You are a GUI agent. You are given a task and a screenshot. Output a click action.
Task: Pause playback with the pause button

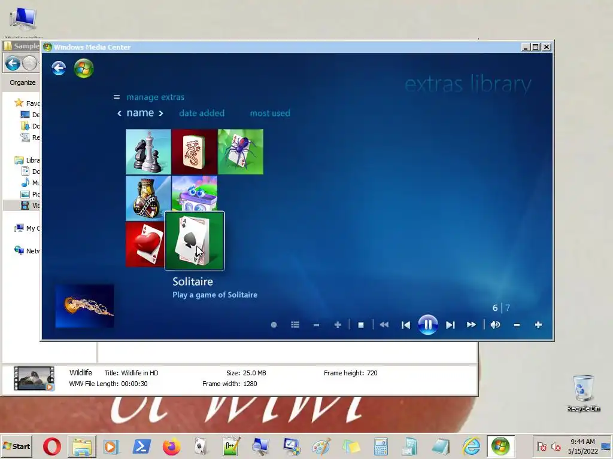(427, 325)
